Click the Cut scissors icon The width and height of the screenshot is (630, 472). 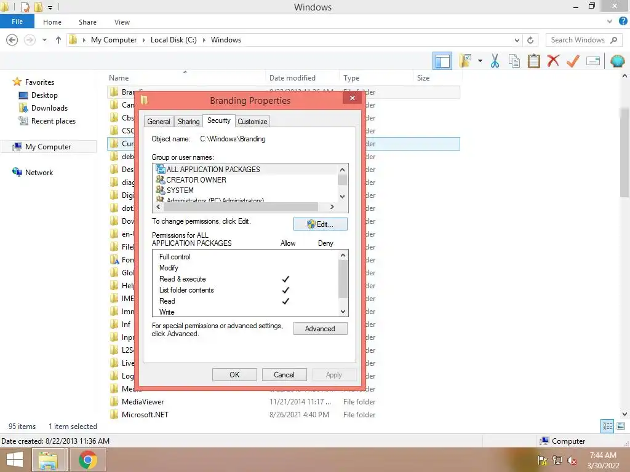click(x=495, y=61)
